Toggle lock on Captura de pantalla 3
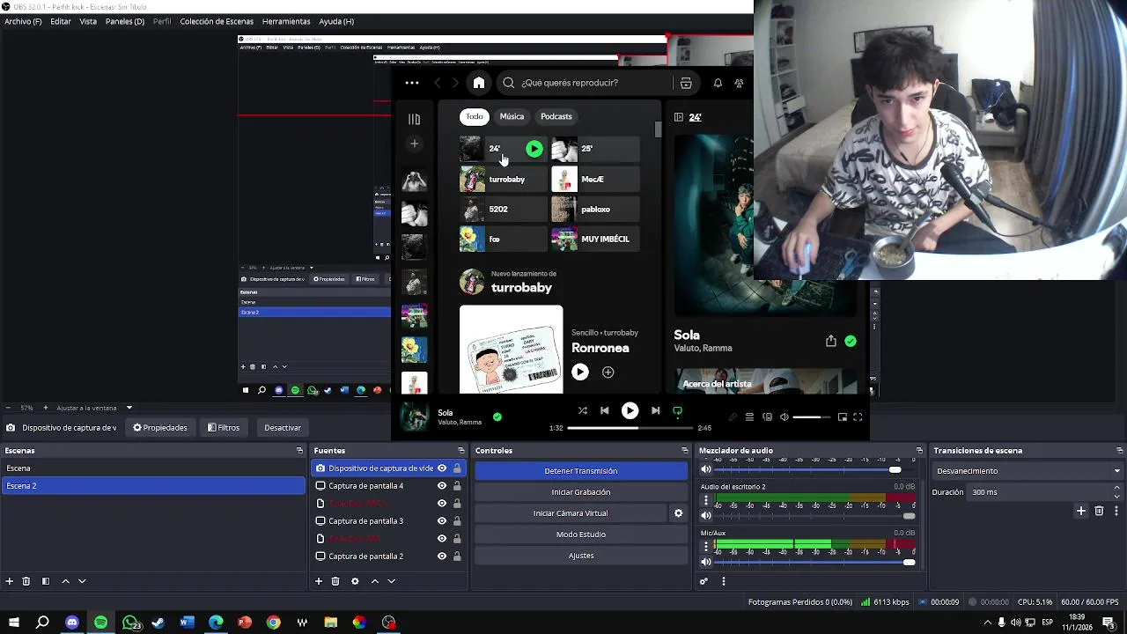The image size is (1127, 634). coord(457,521)
